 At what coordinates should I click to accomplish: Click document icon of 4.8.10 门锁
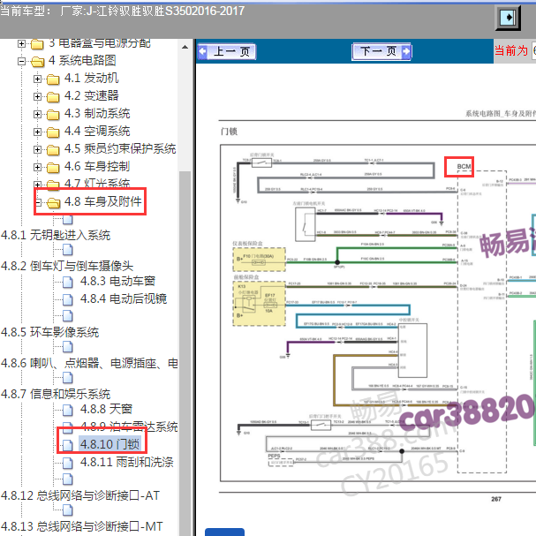coord(68,445)
